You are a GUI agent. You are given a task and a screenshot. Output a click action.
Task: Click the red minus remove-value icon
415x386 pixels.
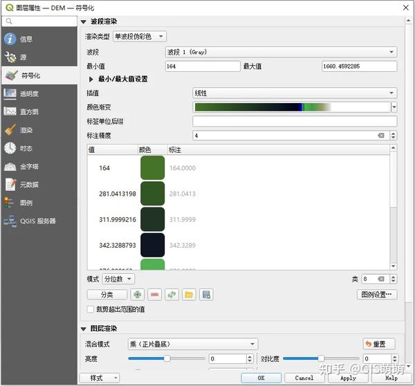[x=154, y=295]
